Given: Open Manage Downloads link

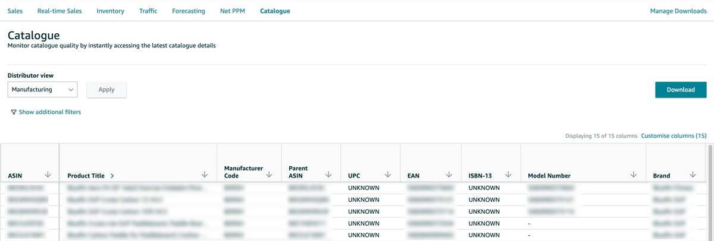Looking at the screenshot, I should pos(678,11).
